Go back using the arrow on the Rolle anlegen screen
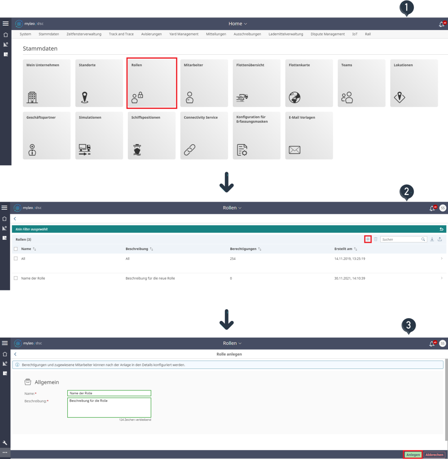 (15, 354)
